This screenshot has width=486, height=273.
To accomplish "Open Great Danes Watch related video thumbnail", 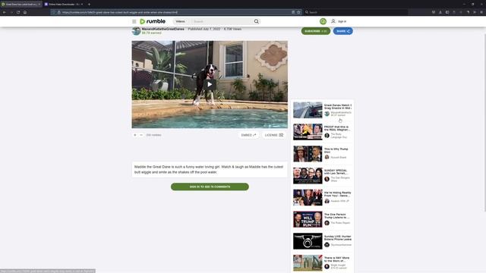I will click(308, 110).
